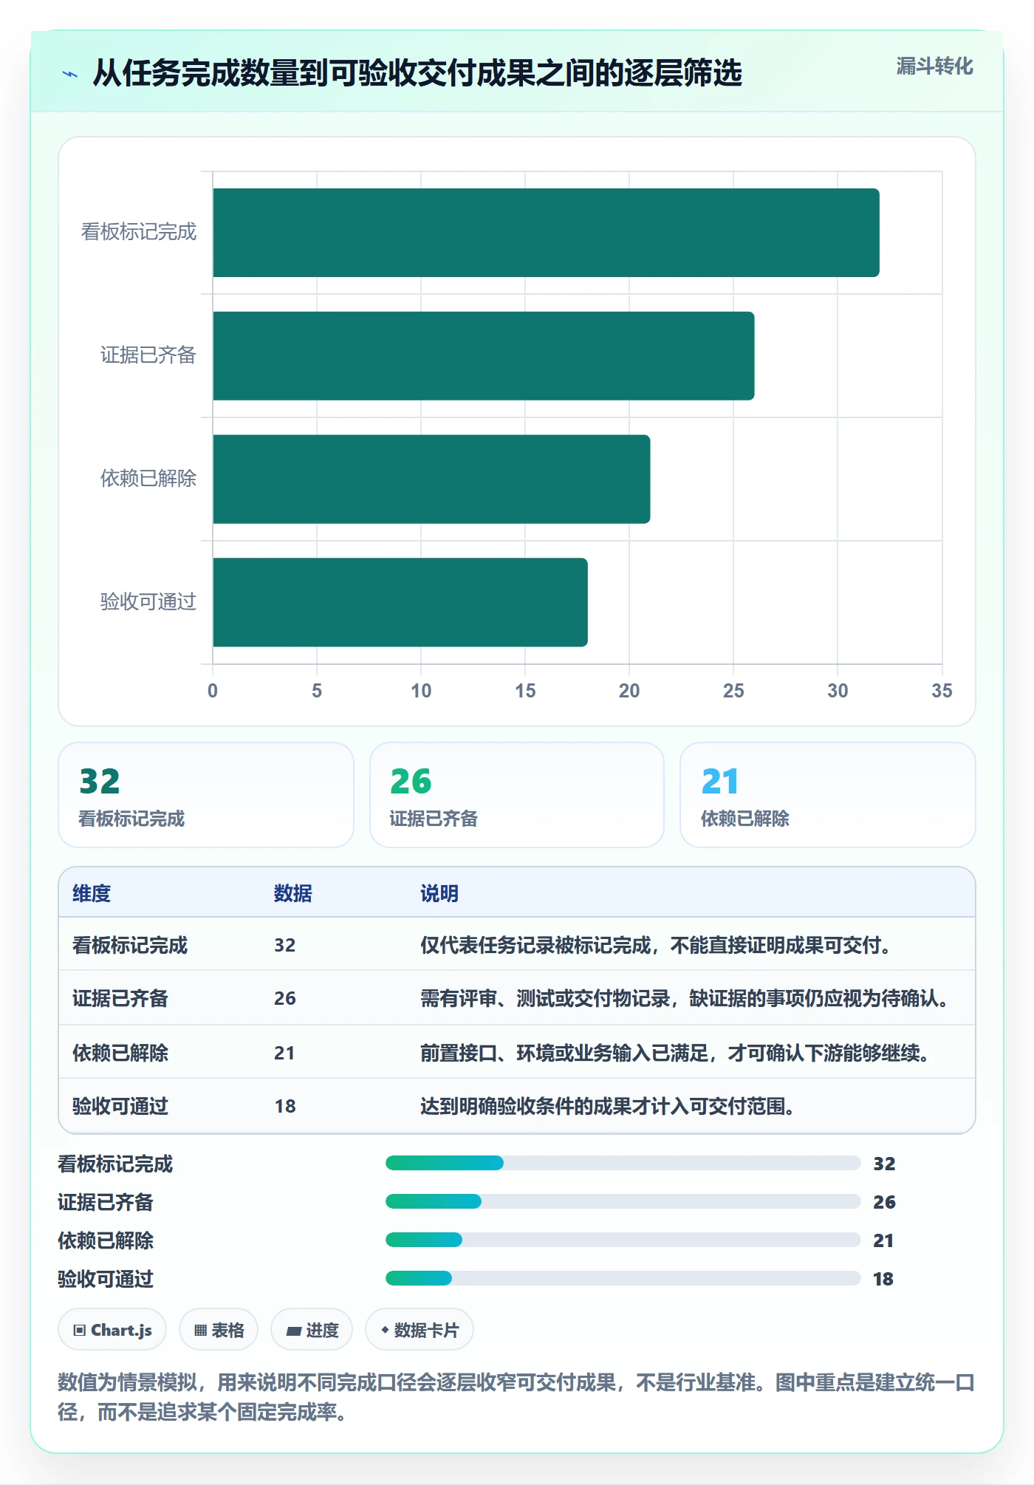Click the title 从任务完成数量到可验收交付成果之间的逐层筛选

tap(417, 73)
